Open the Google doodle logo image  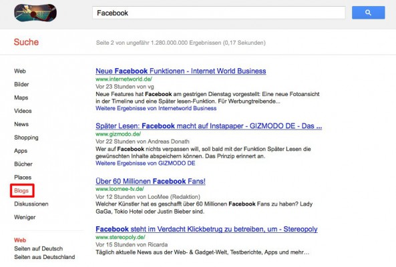[35, 13]
